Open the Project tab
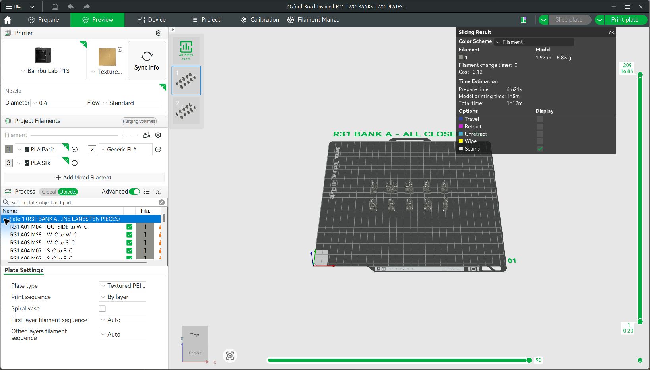The height and width of the screenshot is (370, 650). tap(206, 20)
